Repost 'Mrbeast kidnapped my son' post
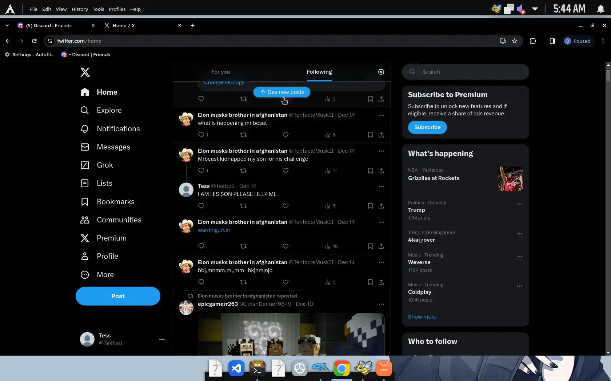This screenshot has height=381, width=611. [243, 171]
